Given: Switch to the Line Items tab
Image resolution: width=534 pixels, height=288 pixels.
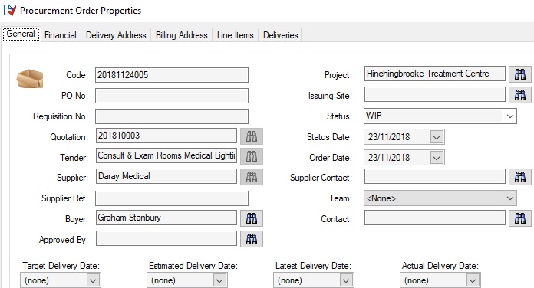Looking at the screenshot, I should [x=236, y=35].
